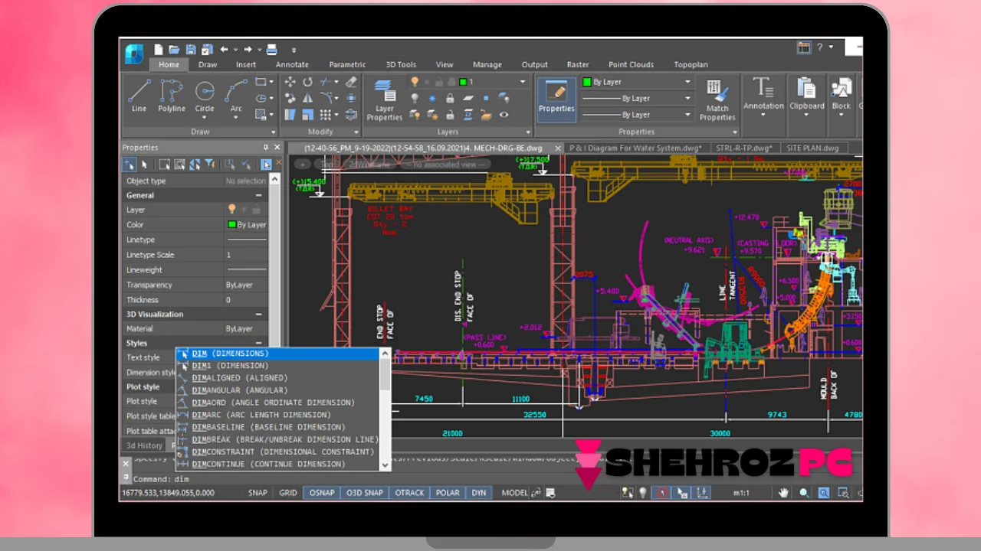Click the autocomplete list scrollbar down arrow
This screenshot has width=981, height=551.
386,465
